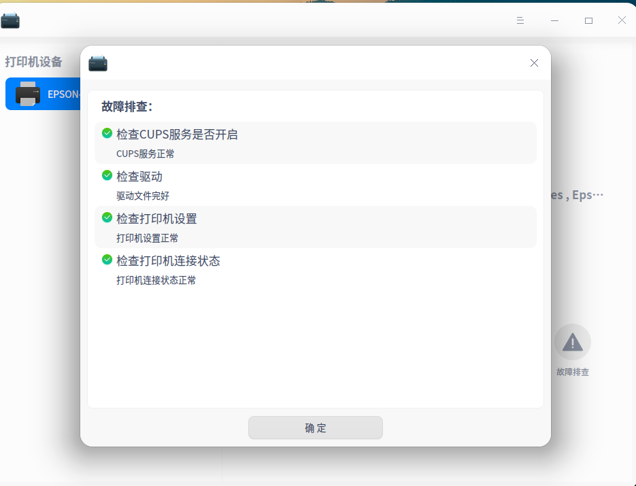This screenshot has width=636, height=486.
Task: Click the printer icon in the main title bar
Action: click(x=10, y=20)
